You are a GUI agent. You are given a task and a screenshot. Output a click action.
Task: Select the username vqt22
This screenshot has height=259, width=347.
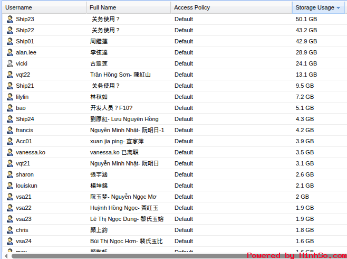[x=23, y=75]
